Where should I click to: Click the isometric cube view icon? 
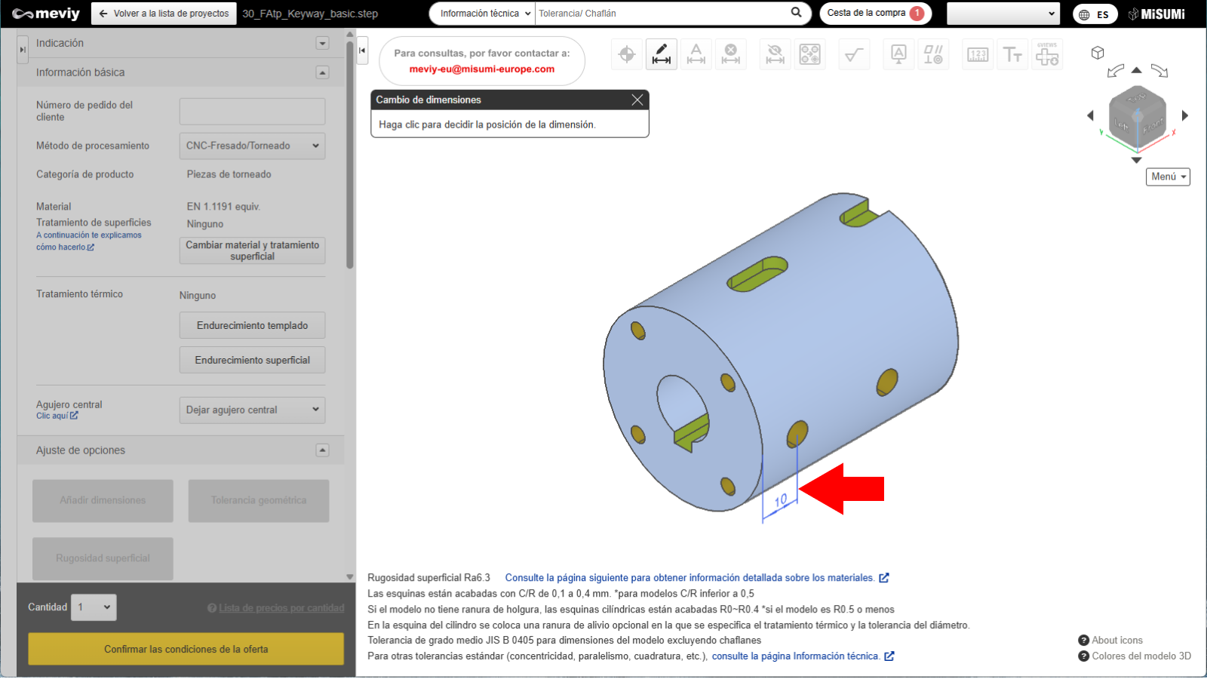click(1098, 53)
